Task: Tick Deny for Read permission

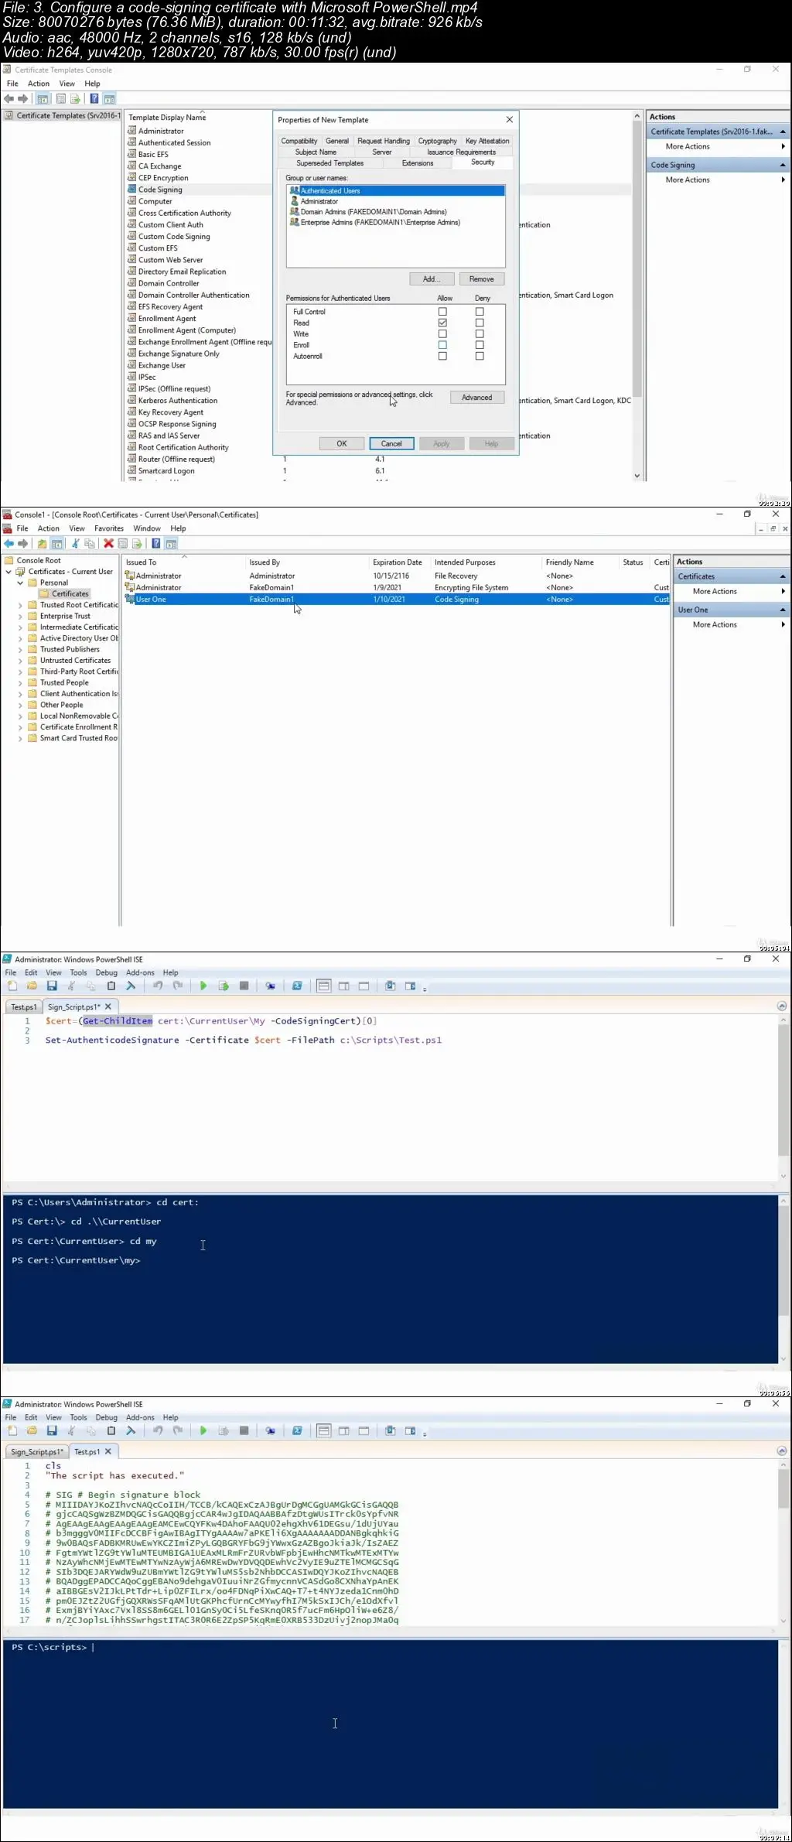Action: coord(480,323)
